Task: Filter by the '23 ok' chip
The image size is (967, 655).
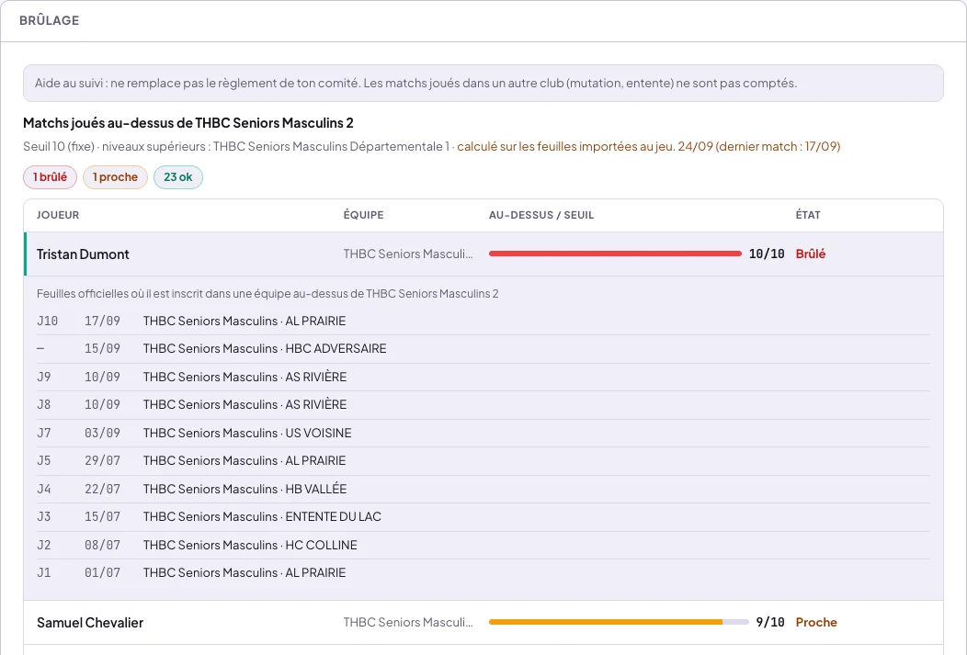Action: [x=178, y=177]
